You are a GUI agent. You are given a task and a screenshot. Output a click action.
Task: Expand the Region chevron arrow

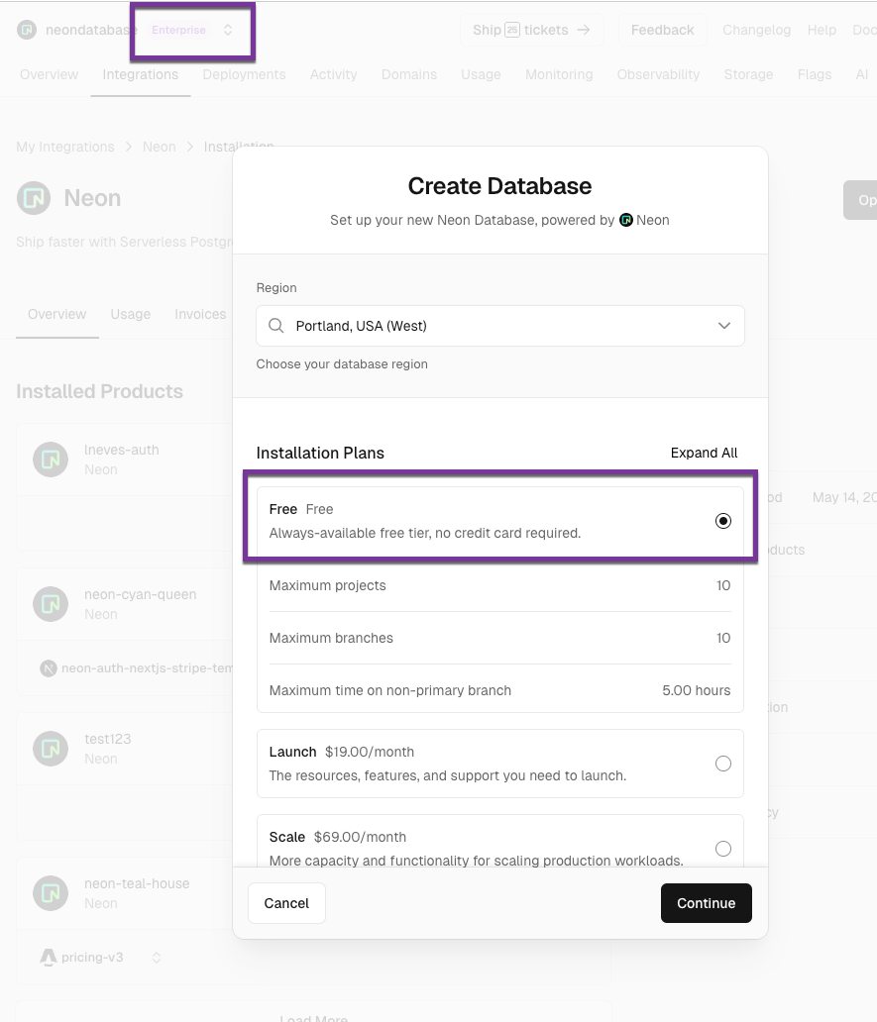click(x=723, y=326)
